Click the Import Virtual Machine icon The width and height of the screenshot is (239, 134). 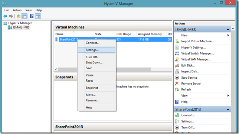point(177,41)
